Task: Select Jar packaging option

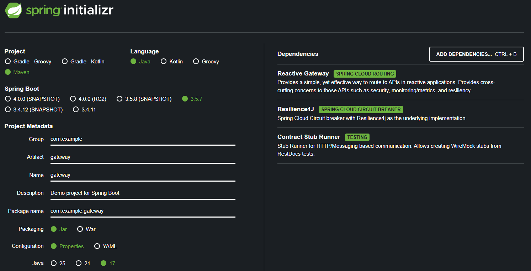Action: 59,229
